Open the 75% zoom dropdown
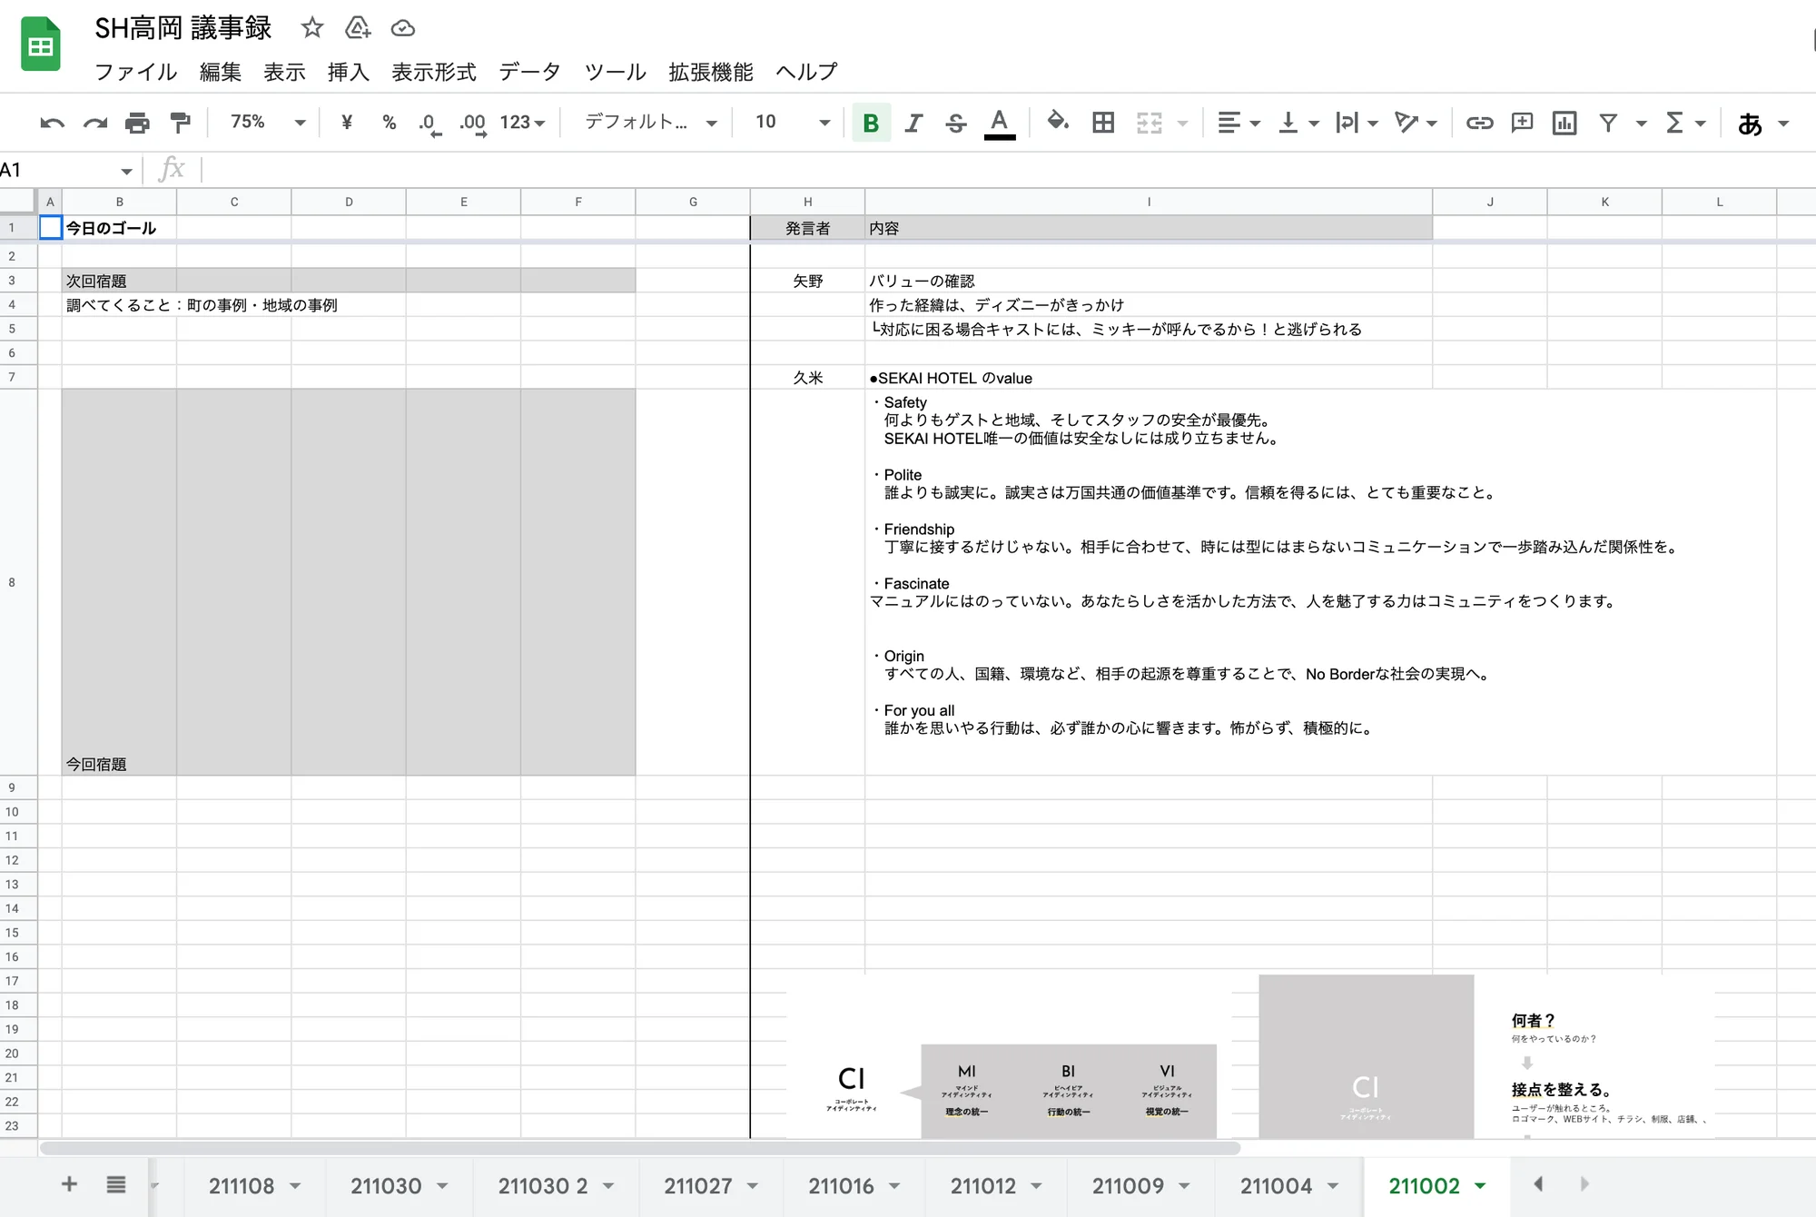Image resolution: width=1816 pixels, height=1217 pixels. click(x=267, y=122)
